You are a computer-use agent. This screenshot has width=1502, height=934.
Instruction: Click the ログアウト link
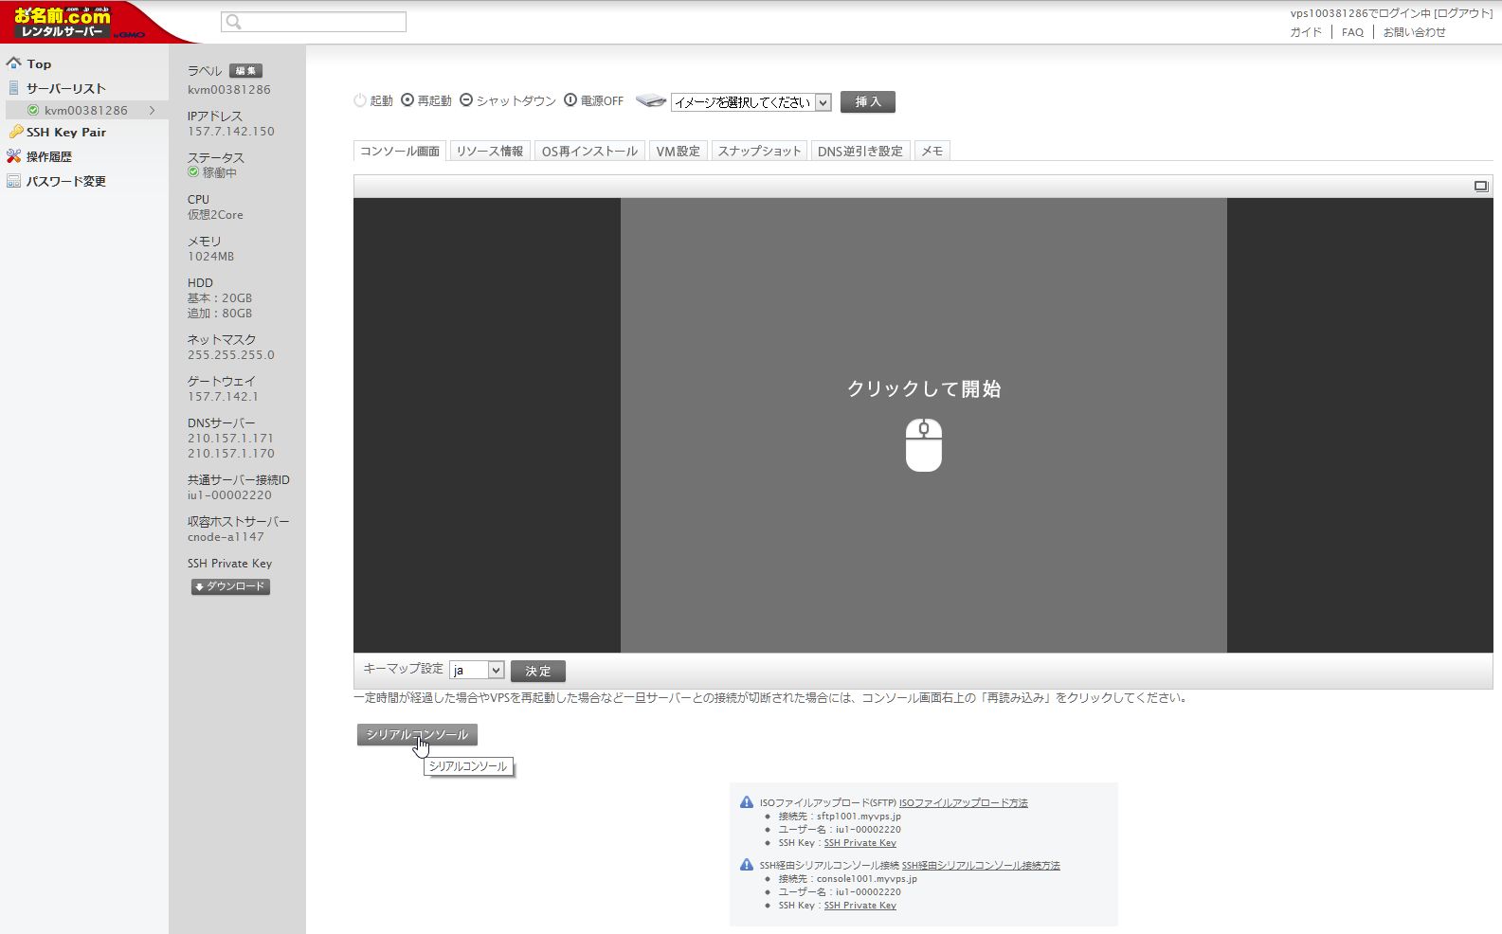1463,13
